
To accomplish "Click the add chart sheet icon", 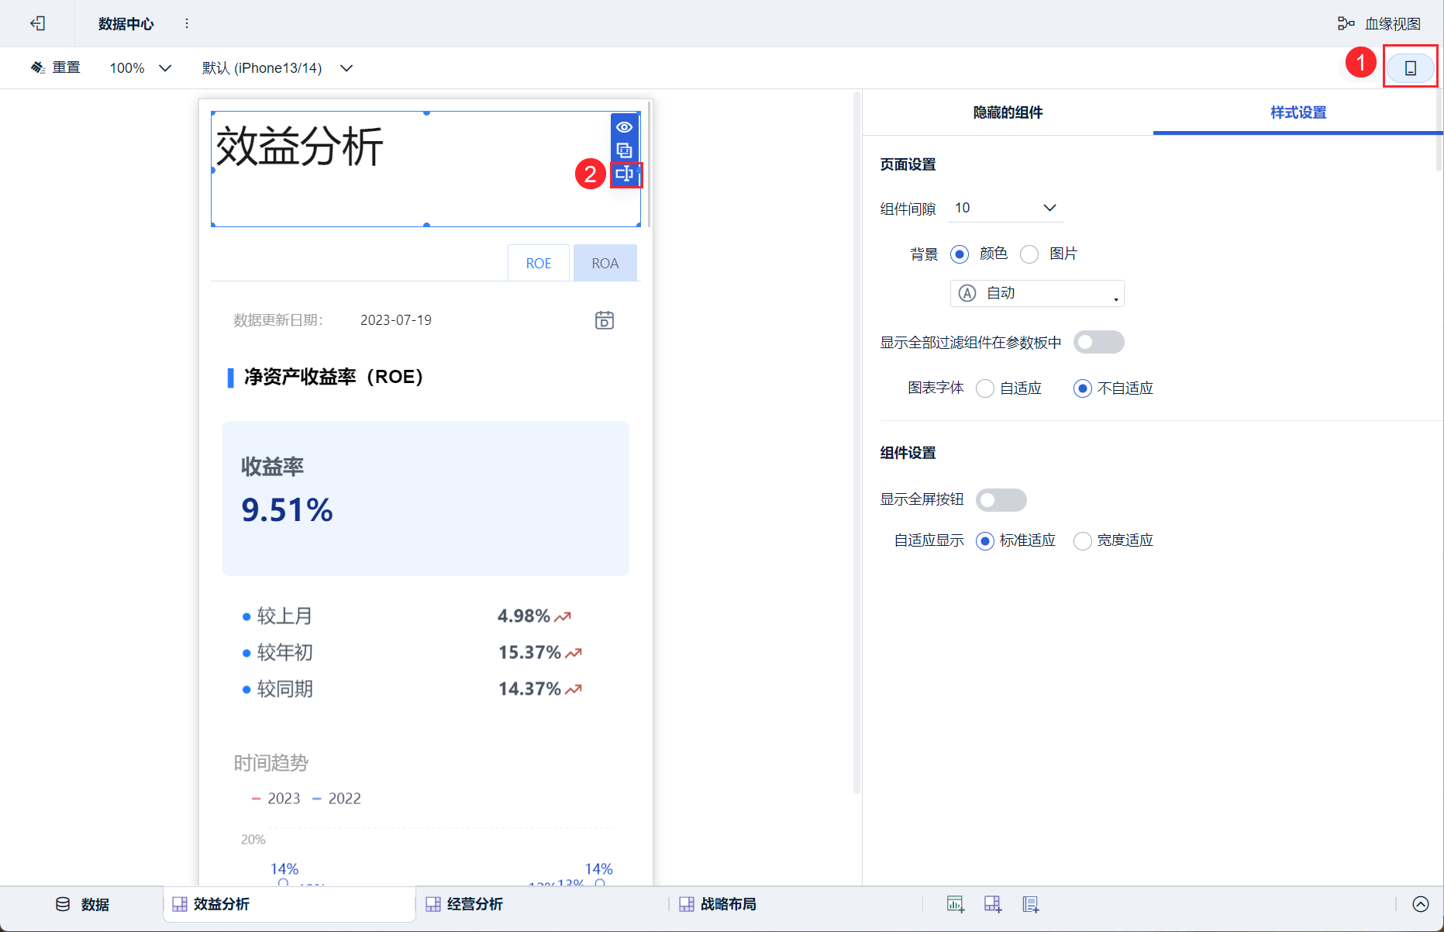I will 955,904.
